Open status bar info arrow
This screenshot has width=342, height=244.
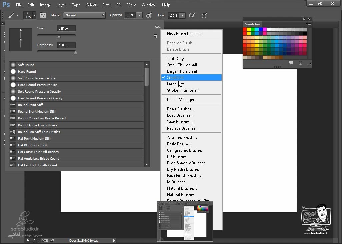114,241
